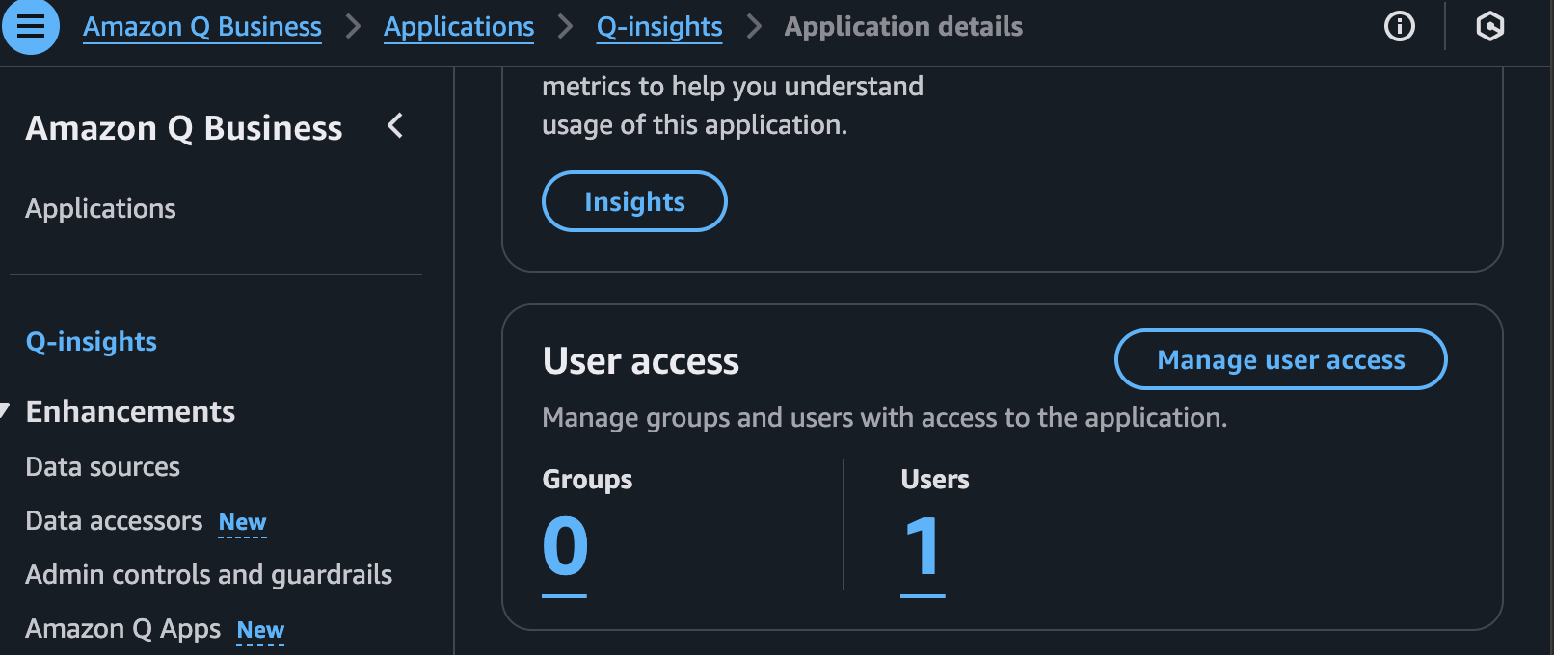Collapse the Enhancements section
This screenshot has width=1554, height=655.
click(x=6, y=411)
